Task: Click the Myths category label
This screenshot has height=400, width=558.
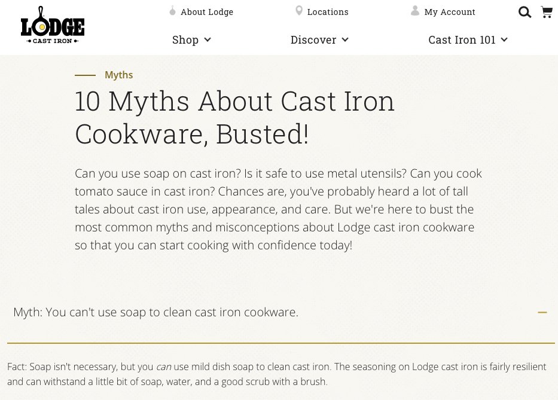Action: click(x=118, y=75)
